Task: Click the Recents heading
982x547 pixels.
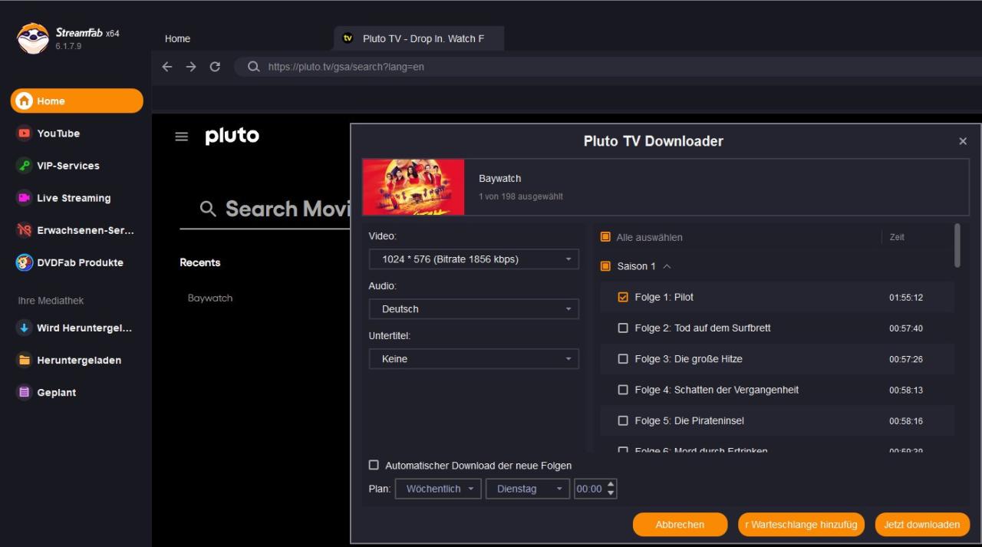Action: point(200,262)
